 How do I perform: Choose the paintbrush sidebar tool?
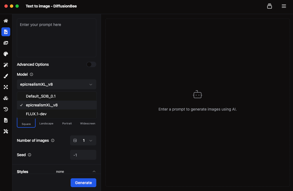(x=6, y=76)
